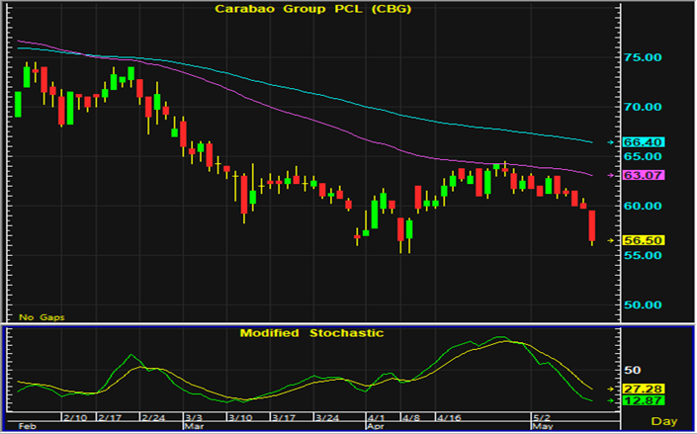Click the 4/8 date marker

[x=410, y=418]
